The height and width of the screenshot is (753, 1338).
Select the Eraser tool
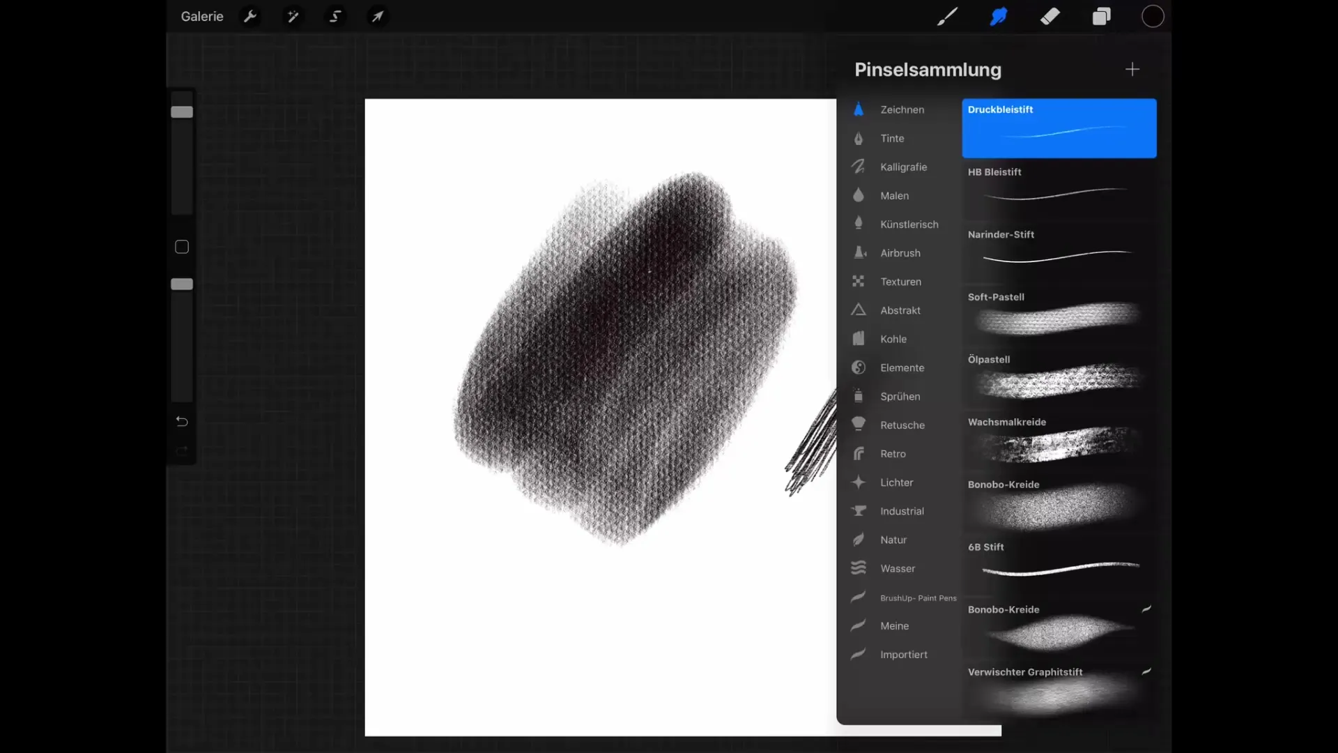click(1049, 16)
